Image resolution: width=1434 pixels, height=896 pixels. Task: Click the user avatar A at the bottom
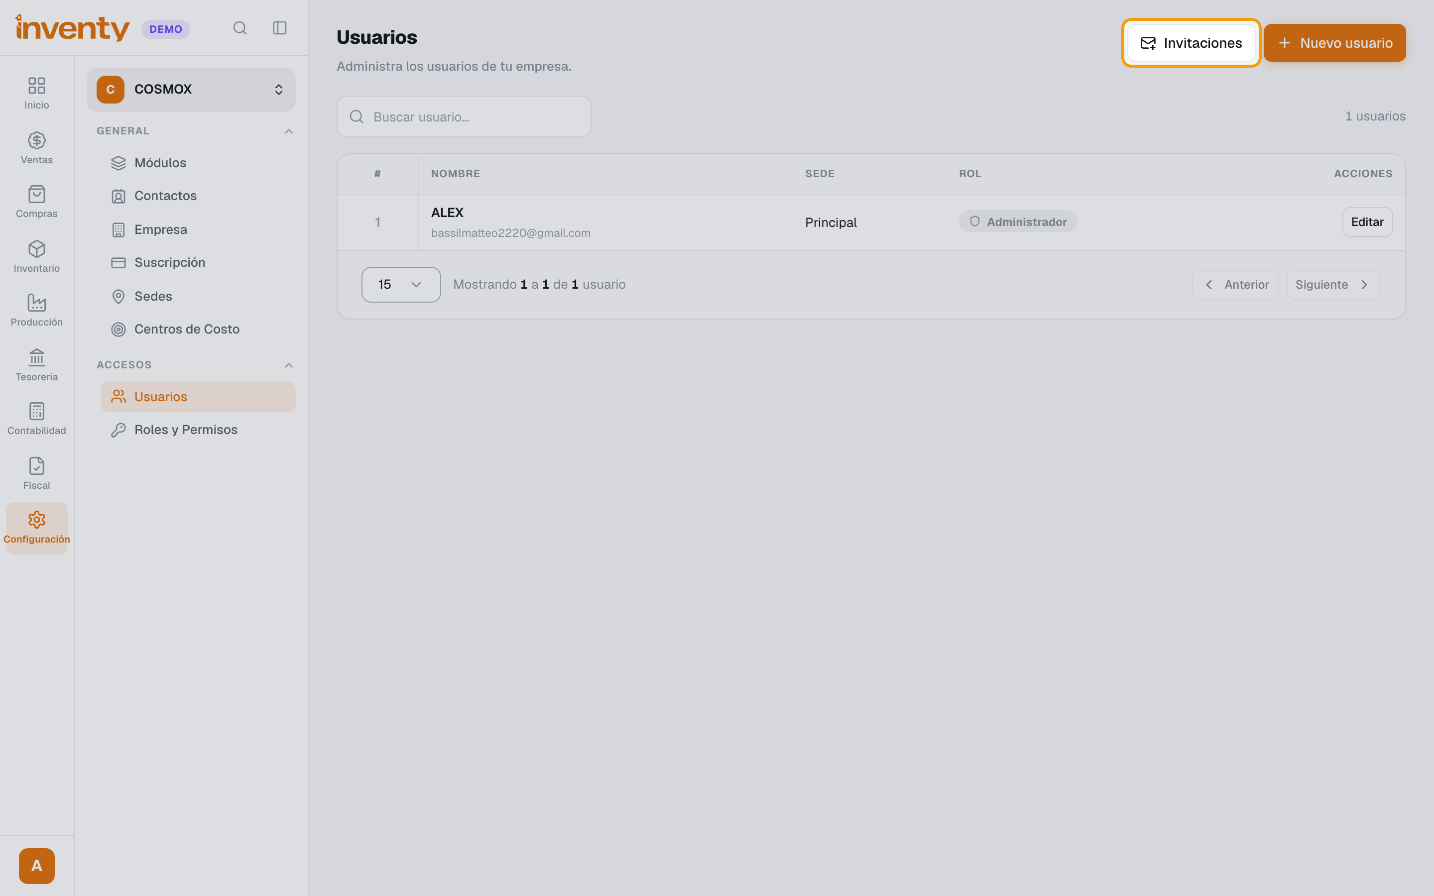37,866
